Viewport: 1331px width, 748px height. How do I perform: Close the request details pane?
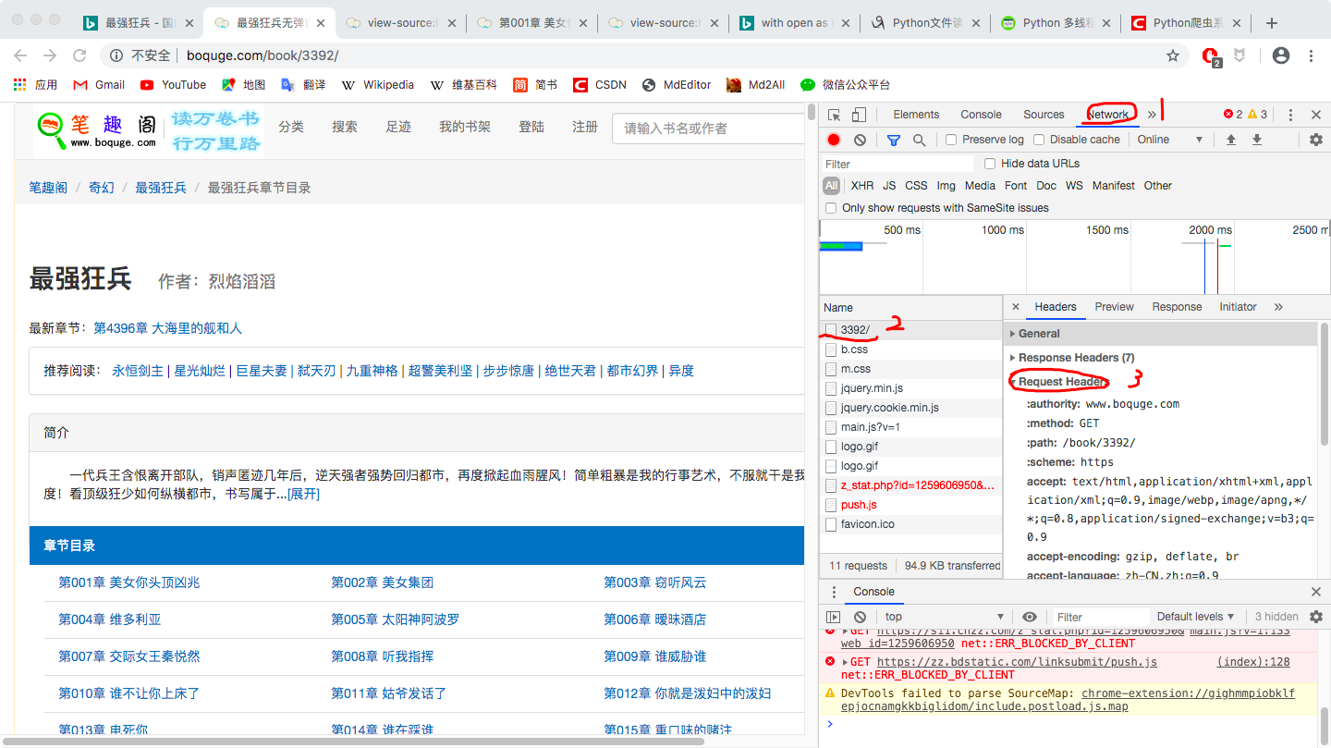[x=1016, y=307]
